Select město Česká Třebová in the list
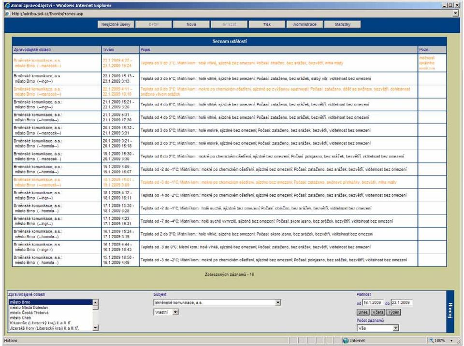The image size is (464, 346). click(51, 313)
